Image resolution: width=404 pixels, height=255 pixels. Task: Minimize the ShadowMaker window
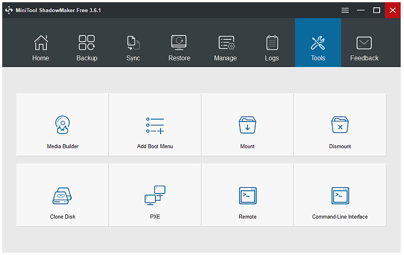(x=361, y=11)
